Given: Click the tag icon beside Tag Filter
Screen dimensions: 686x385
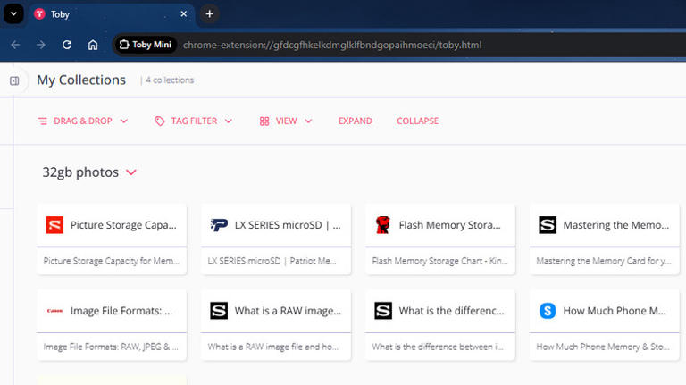Looking at the screenshot, I should click(x=160, y=121).
